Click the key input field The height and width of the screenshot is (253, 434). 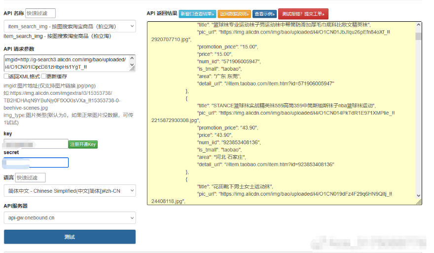pos(36,144)
